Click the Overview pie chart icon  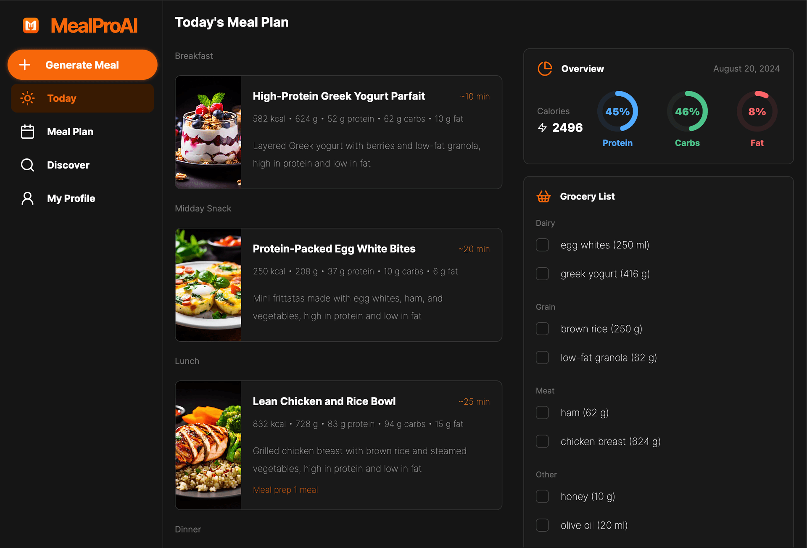click(544, 68)
